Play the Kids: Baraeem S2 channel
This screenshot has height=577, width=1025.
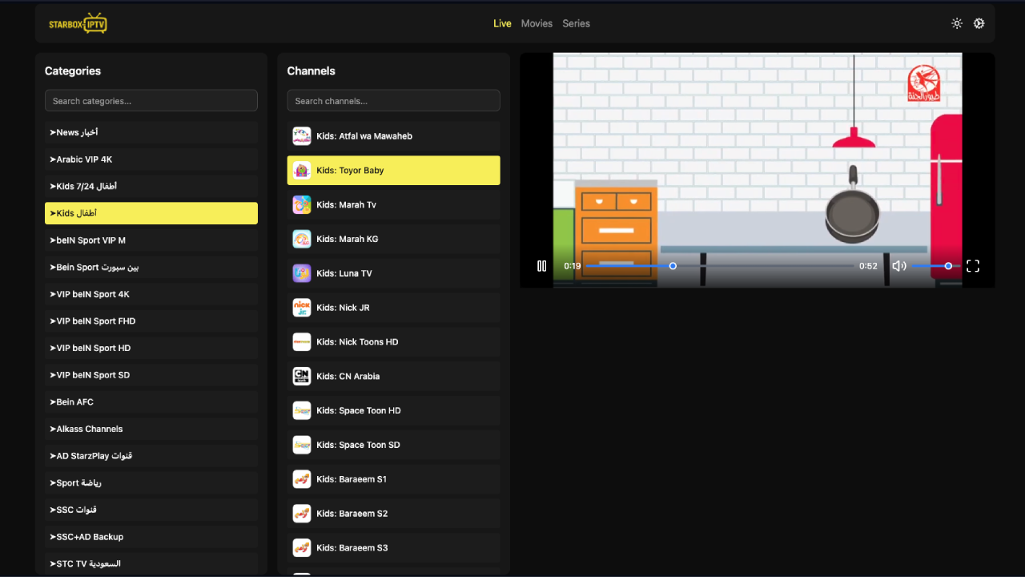394,514
